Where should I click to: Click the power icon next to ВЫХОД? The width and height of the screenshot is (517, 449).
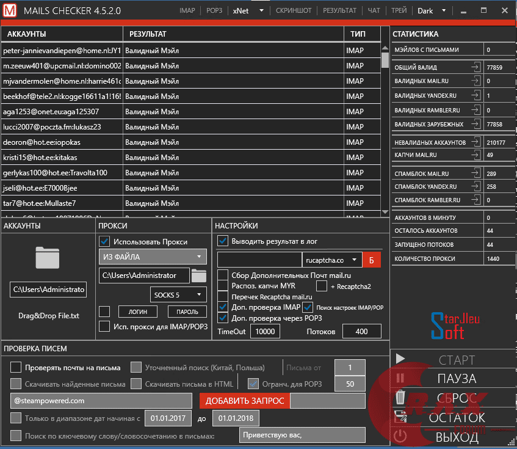401,436
